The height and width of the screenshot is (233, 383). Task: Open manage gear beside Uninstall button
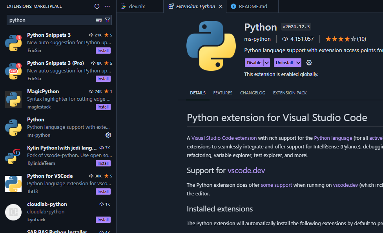click(x=309, y=63)
